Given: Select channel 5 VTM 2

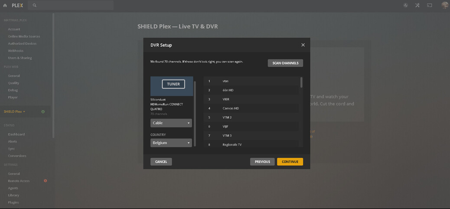Looking at the screenshot, I should [x=251, y=118].
